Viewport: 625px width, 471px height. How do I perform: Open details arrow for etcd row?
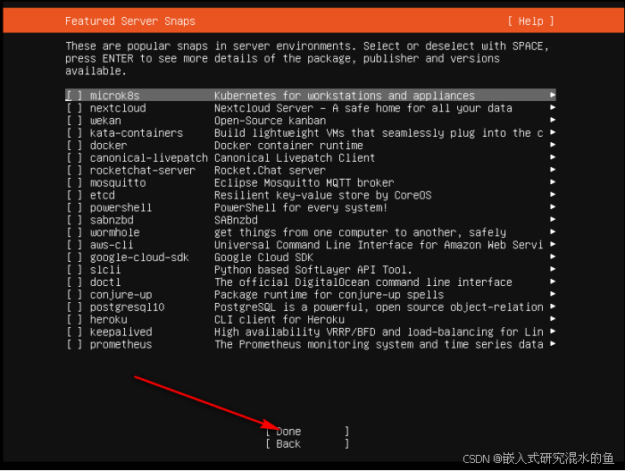(553, 194)
